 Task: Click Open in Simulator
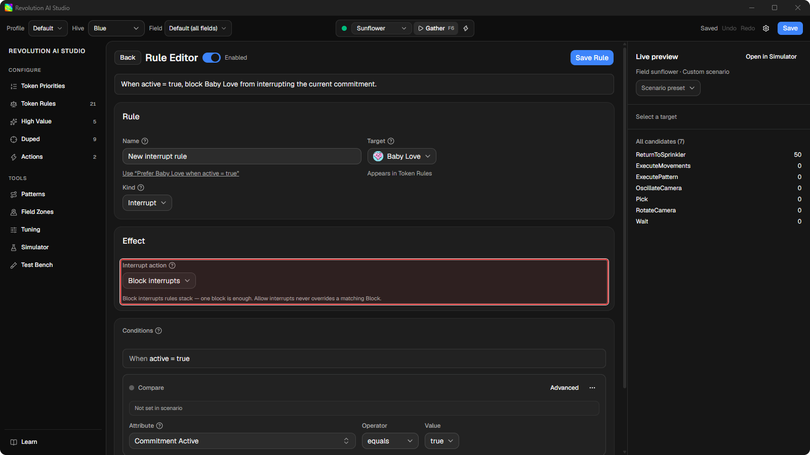point(771,57)
